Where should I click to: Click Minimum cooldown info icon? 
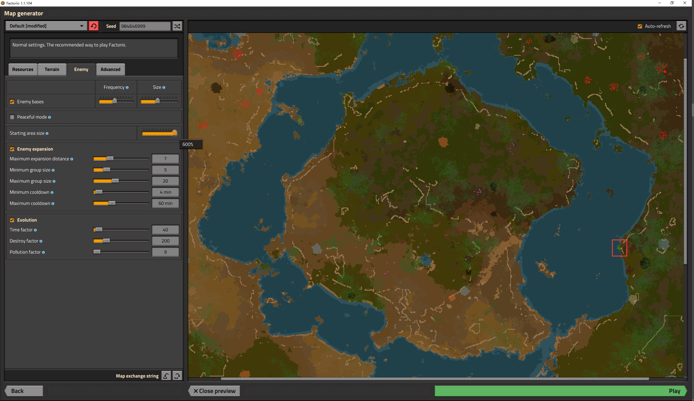click(x=52, y=192)
